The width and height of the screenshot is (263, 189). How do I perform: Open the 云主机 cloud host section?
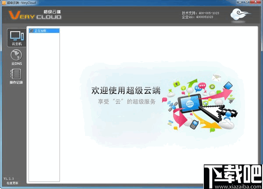click(x=17, y=38)
